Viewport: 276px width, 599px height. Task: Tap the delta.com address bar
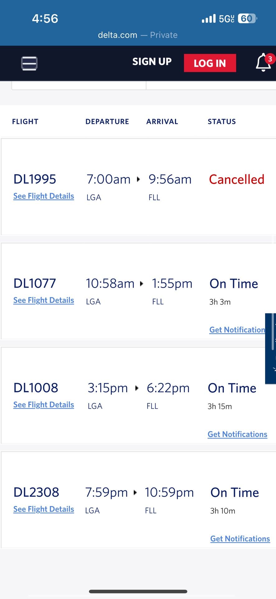pos(138,35)
